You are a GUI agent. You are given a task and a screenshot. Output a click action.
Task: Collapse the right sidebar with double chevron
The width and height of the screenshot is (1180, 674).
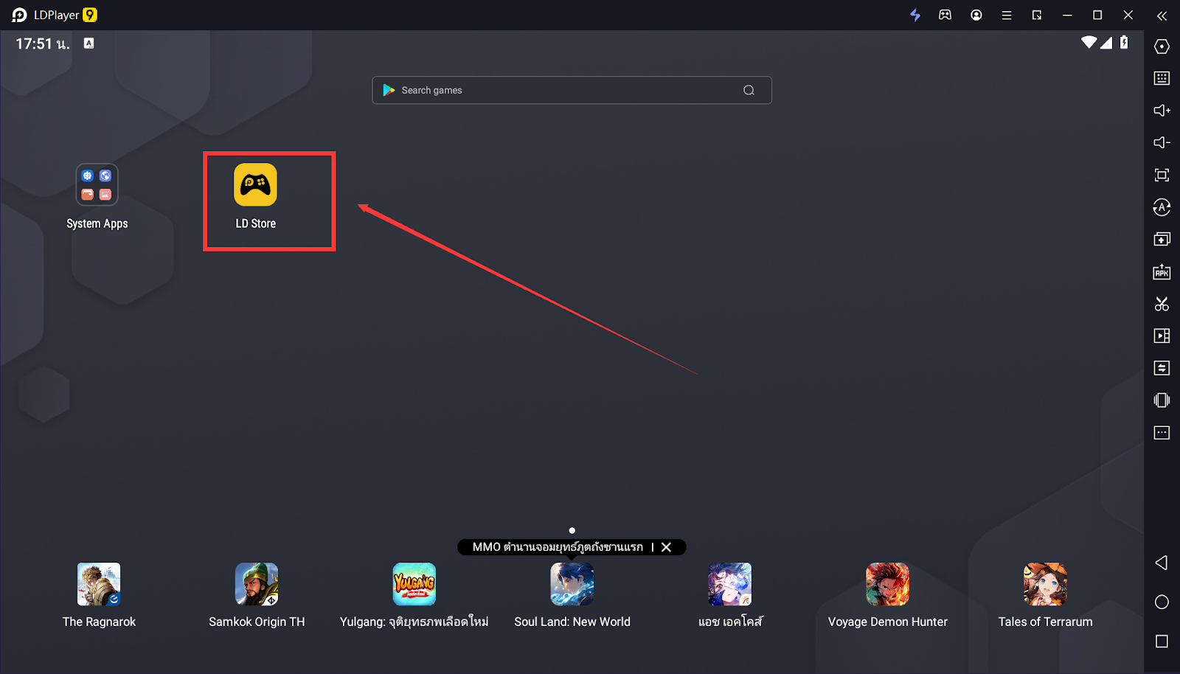coord(1162,15)
